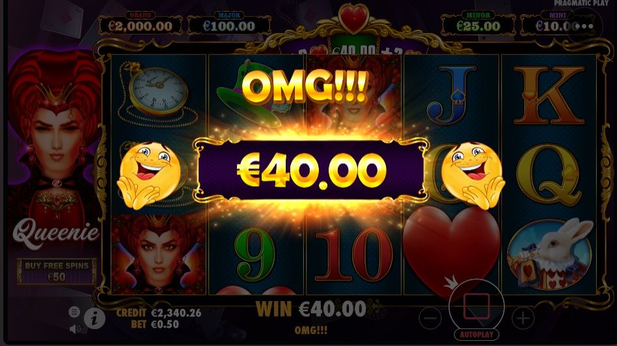
Task: Dismiss the €40.00 win banner
Action: (311, 170)
